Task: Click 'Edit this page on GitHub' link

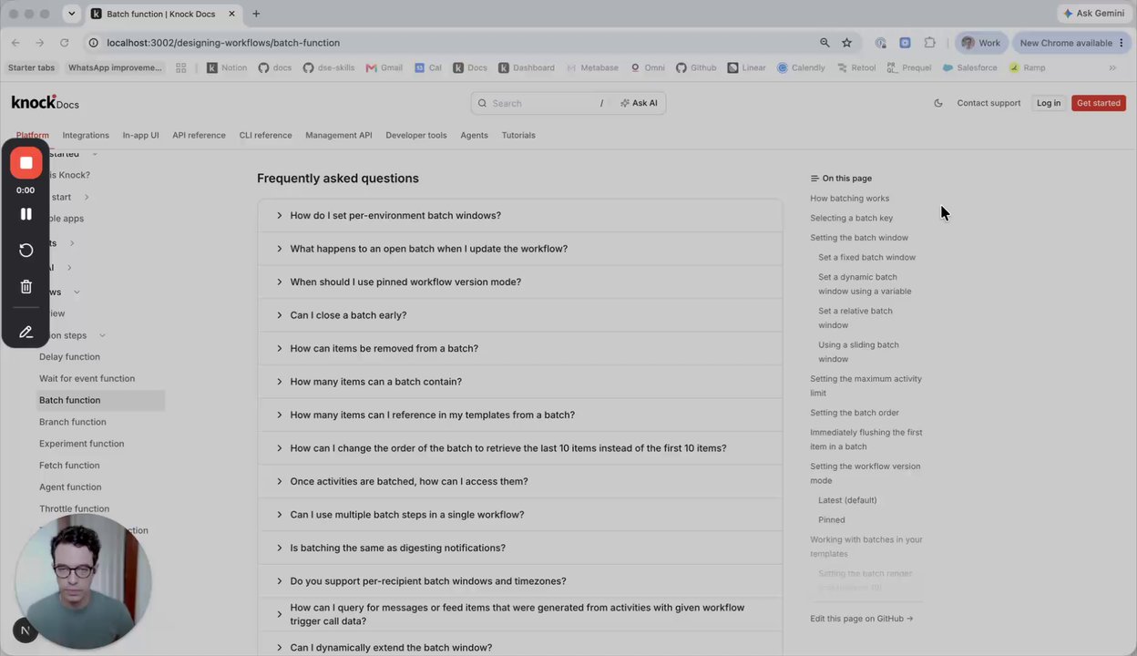Action: coord(861,619)
